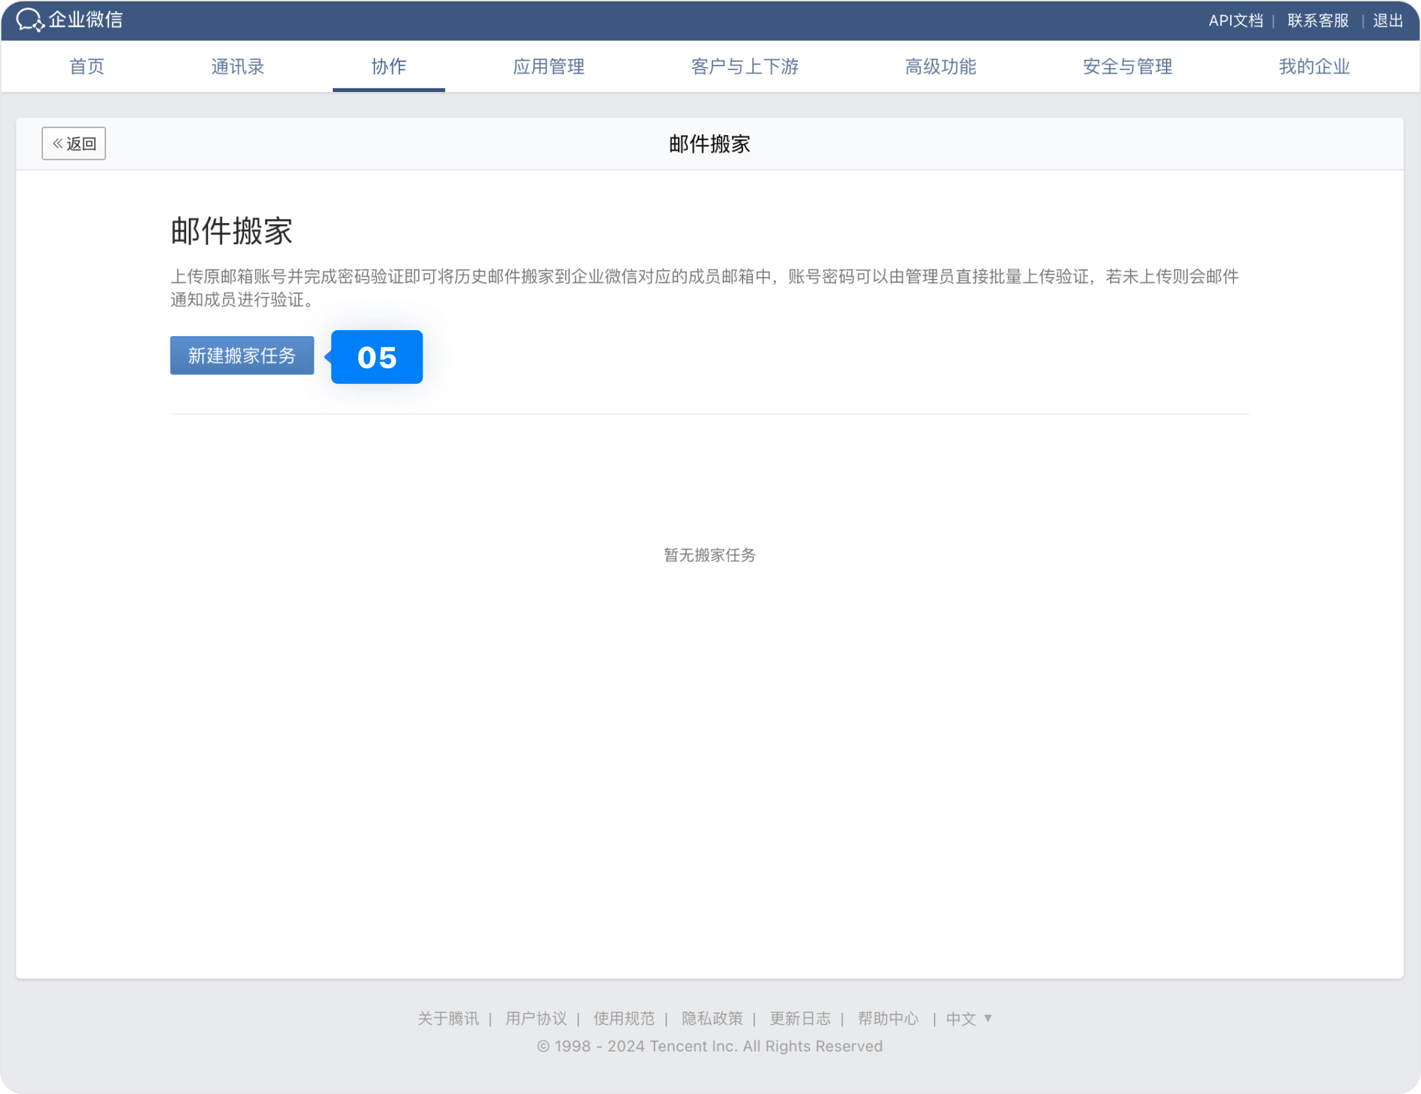The image size is (1421, 1094).
Task: Open the 通讯录 tab
Action: (x=238, y=66)
